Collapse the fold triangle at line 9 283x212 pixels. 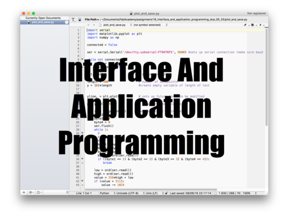[x=82, y=59]
